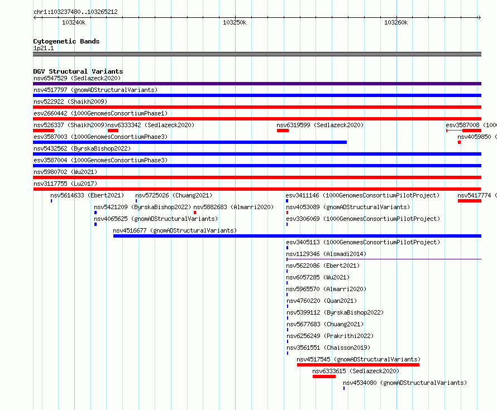Open nsv4760220 (Quan2021) label
Image resolution: width=497 pixels, height=410 pixels.
point(322,301)
